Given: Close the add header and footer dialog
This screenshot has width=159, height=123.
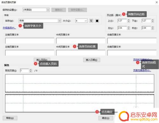Looking at the screenshot, I should 157,2.
